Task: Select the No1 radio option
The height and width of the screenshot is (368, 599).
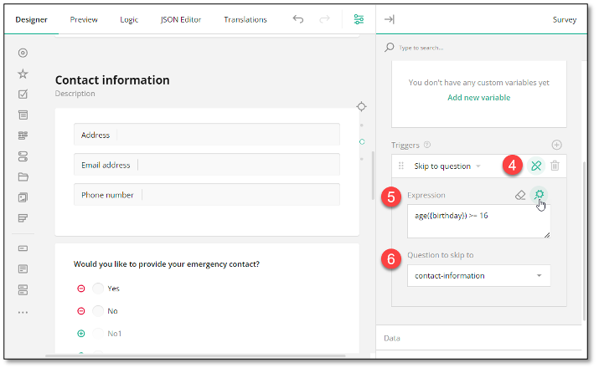Action: (98, 334)
